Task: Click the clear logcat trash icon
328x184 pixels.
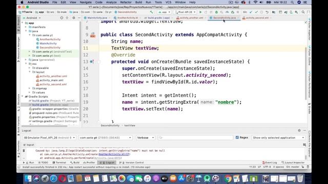Action: [x=24, y=150]
